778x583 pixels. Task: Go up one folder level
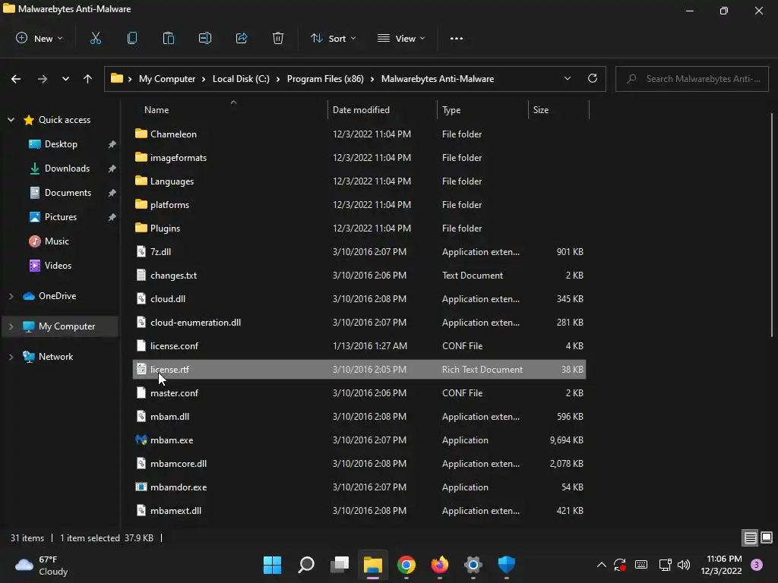point(88,79)
